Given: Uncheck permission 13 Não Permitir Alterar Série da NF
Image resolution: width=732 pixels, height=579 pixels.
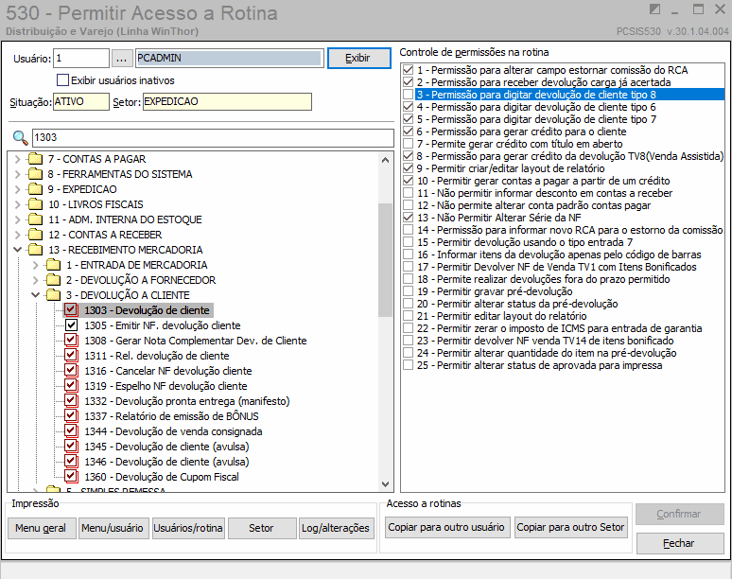Looking at the screenshot, I should tap(408, 218).
